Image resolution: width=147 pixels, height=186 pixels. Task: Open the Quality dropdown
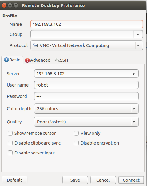pos(86,122)
